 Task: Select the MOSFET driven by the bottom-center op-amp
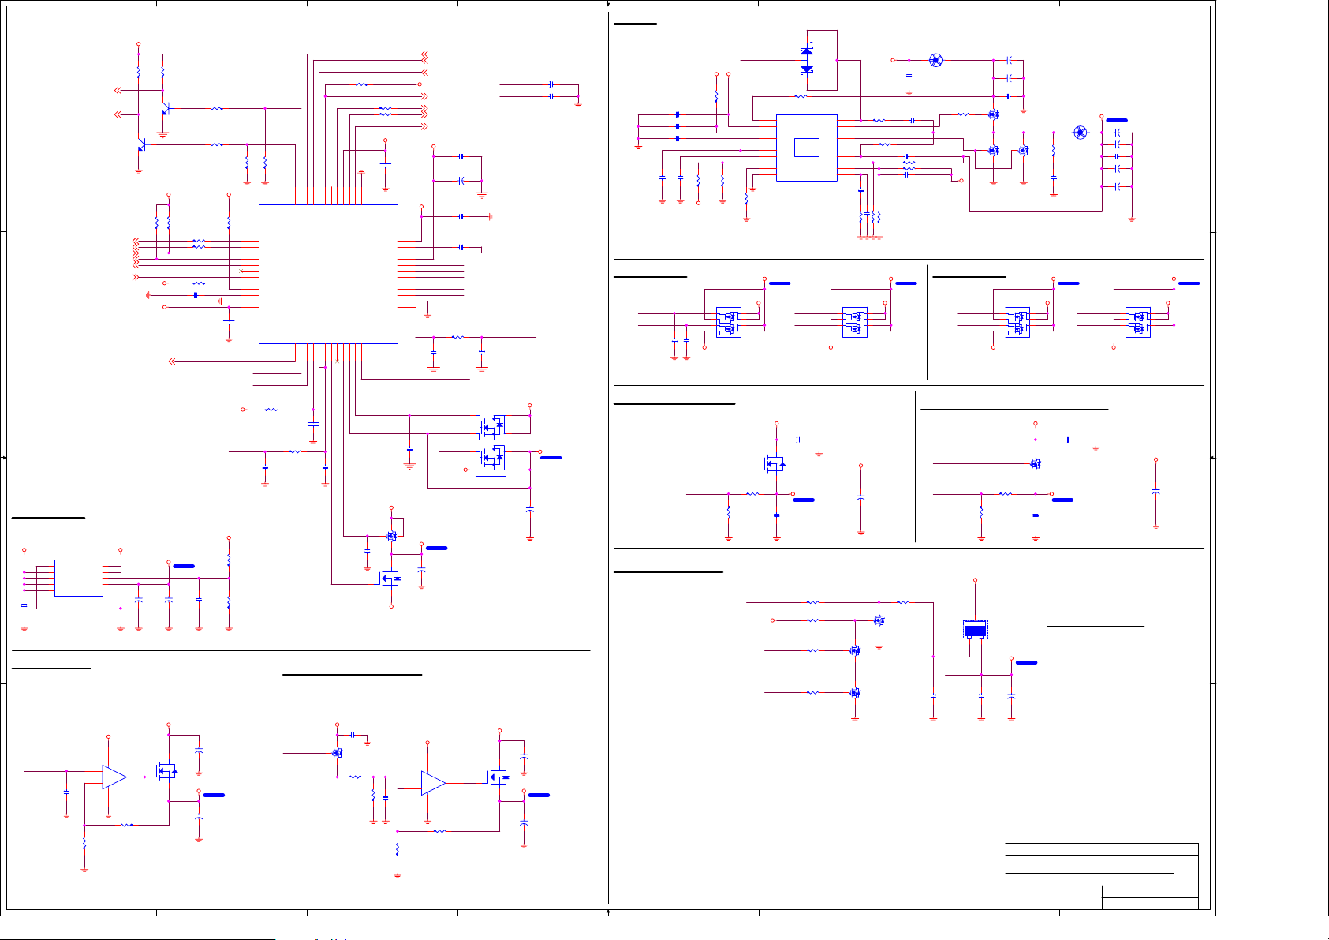498,777
